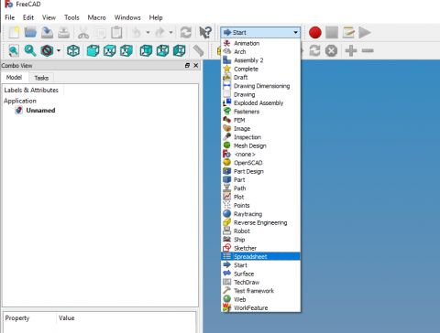440x333 pixels.
Task: Execute macro with the play arrow
Action: pos(365,32)
